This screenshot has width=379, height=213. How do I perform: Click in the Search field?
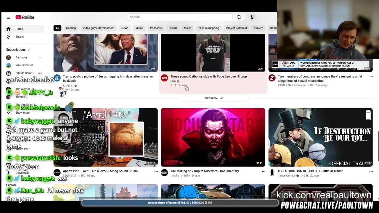pos(180,17)
